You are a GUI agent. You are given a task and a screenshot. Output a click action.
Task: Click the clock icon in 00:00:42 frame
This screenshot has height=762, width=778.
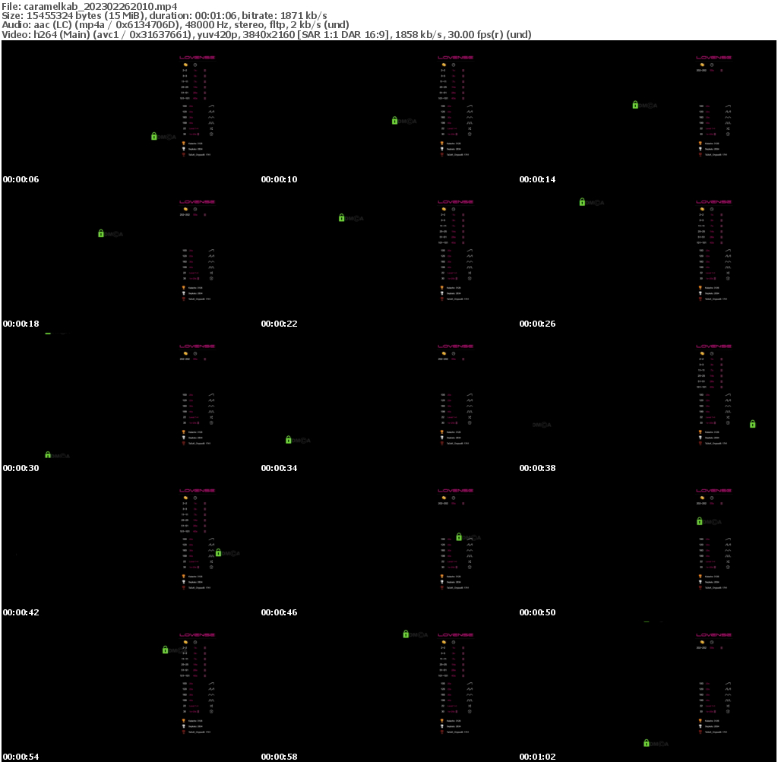(195, 498)
